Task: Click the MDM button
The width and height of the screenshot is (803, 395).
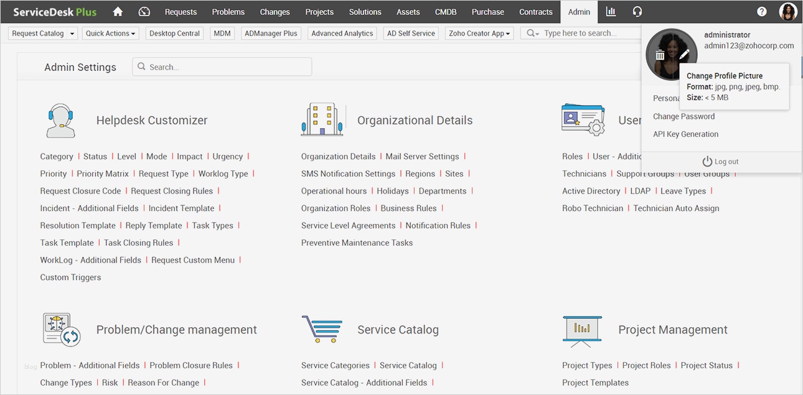Action: point(222,34)
